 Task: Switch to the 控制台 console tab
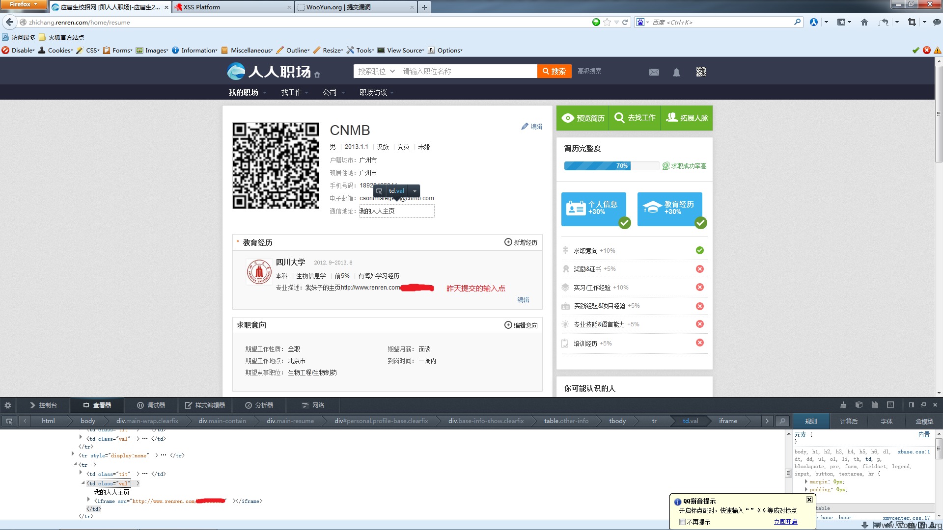click(x=43, y=405)
